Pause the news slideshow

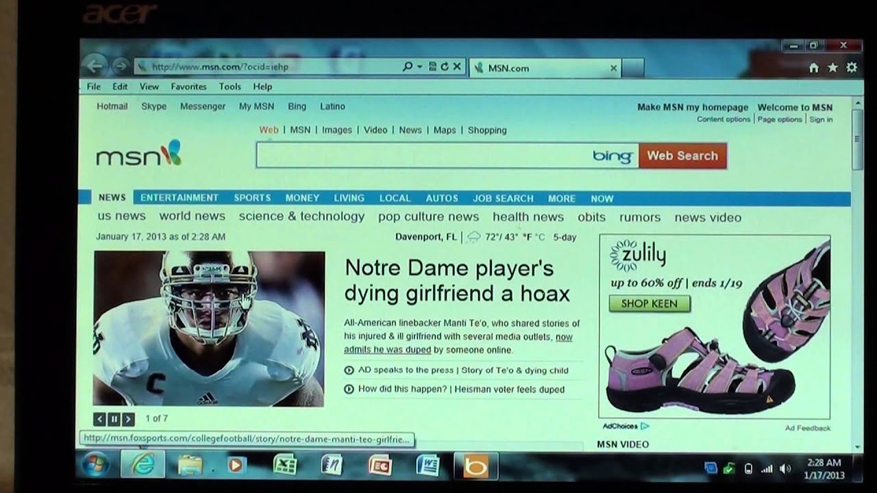coord(114,419)
